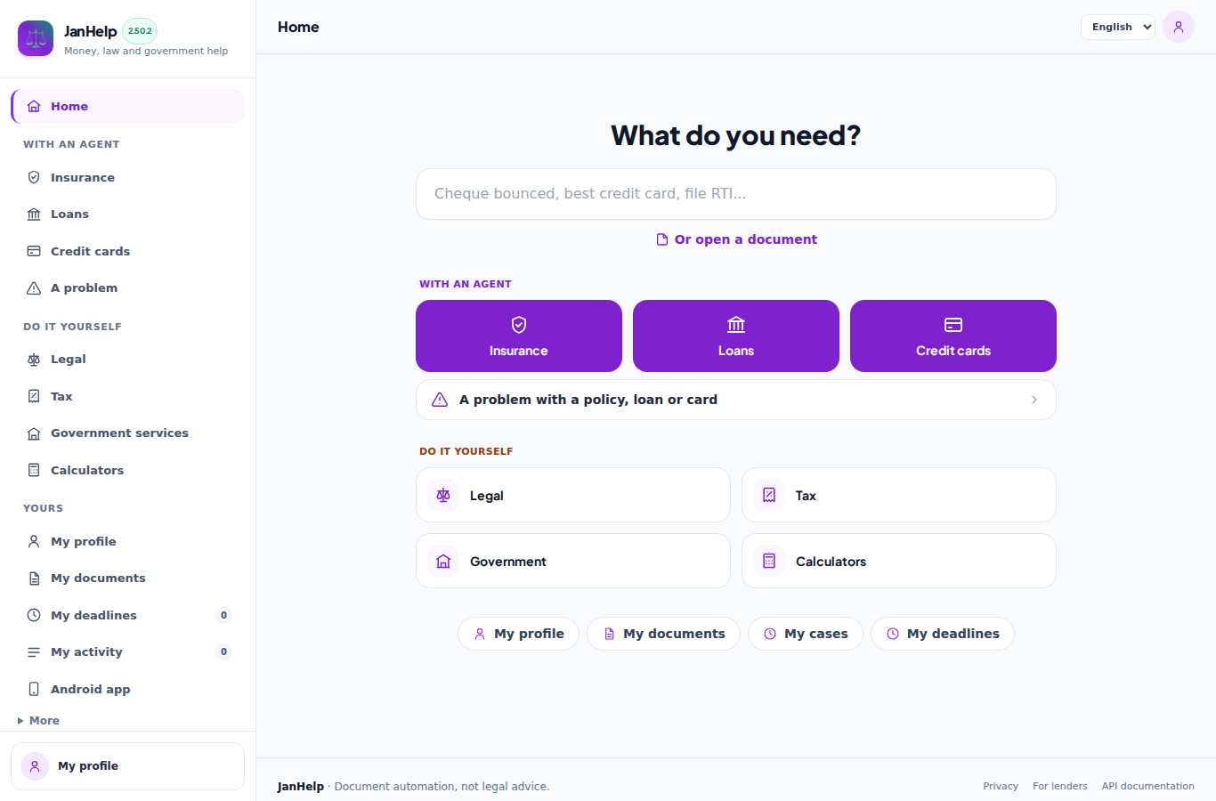The height and width of the screenshot is (801, 1216).
Task: Click the My cases pill button
Action: click(806, 634)
